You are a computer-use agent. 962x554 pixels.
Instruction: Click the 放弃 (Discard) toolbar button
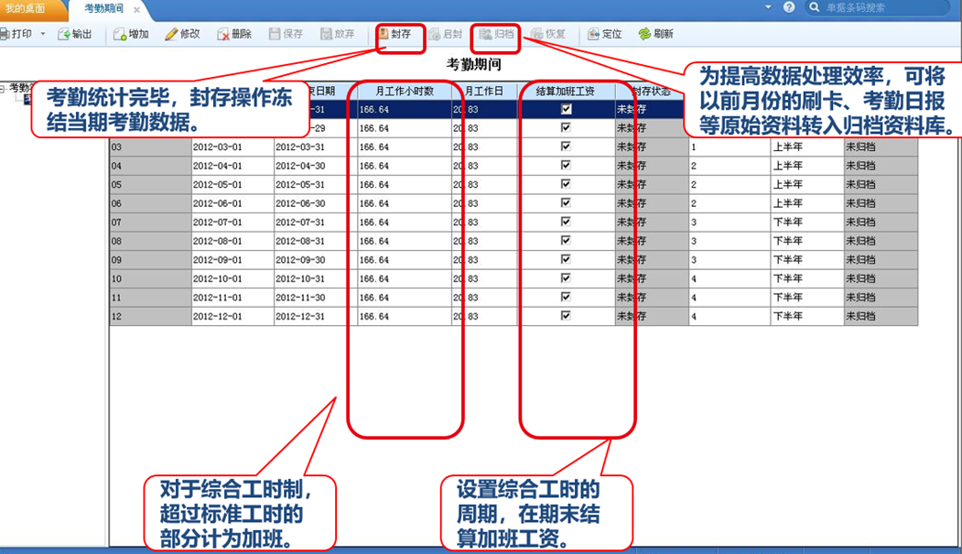tap(338, 35)
